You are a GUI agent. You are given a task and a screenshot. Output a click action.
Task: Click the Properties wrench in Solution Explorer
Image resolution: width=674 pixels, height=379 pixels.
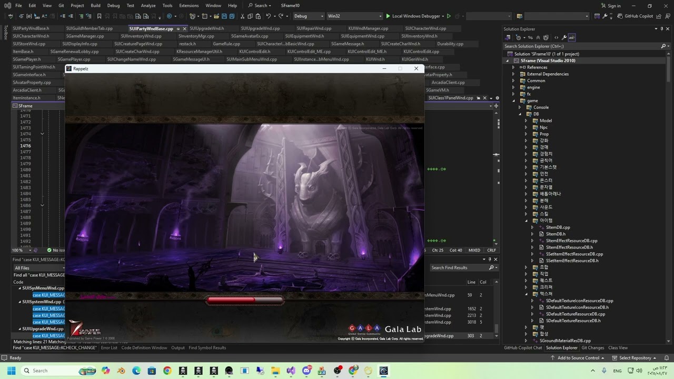coord(564,37)
